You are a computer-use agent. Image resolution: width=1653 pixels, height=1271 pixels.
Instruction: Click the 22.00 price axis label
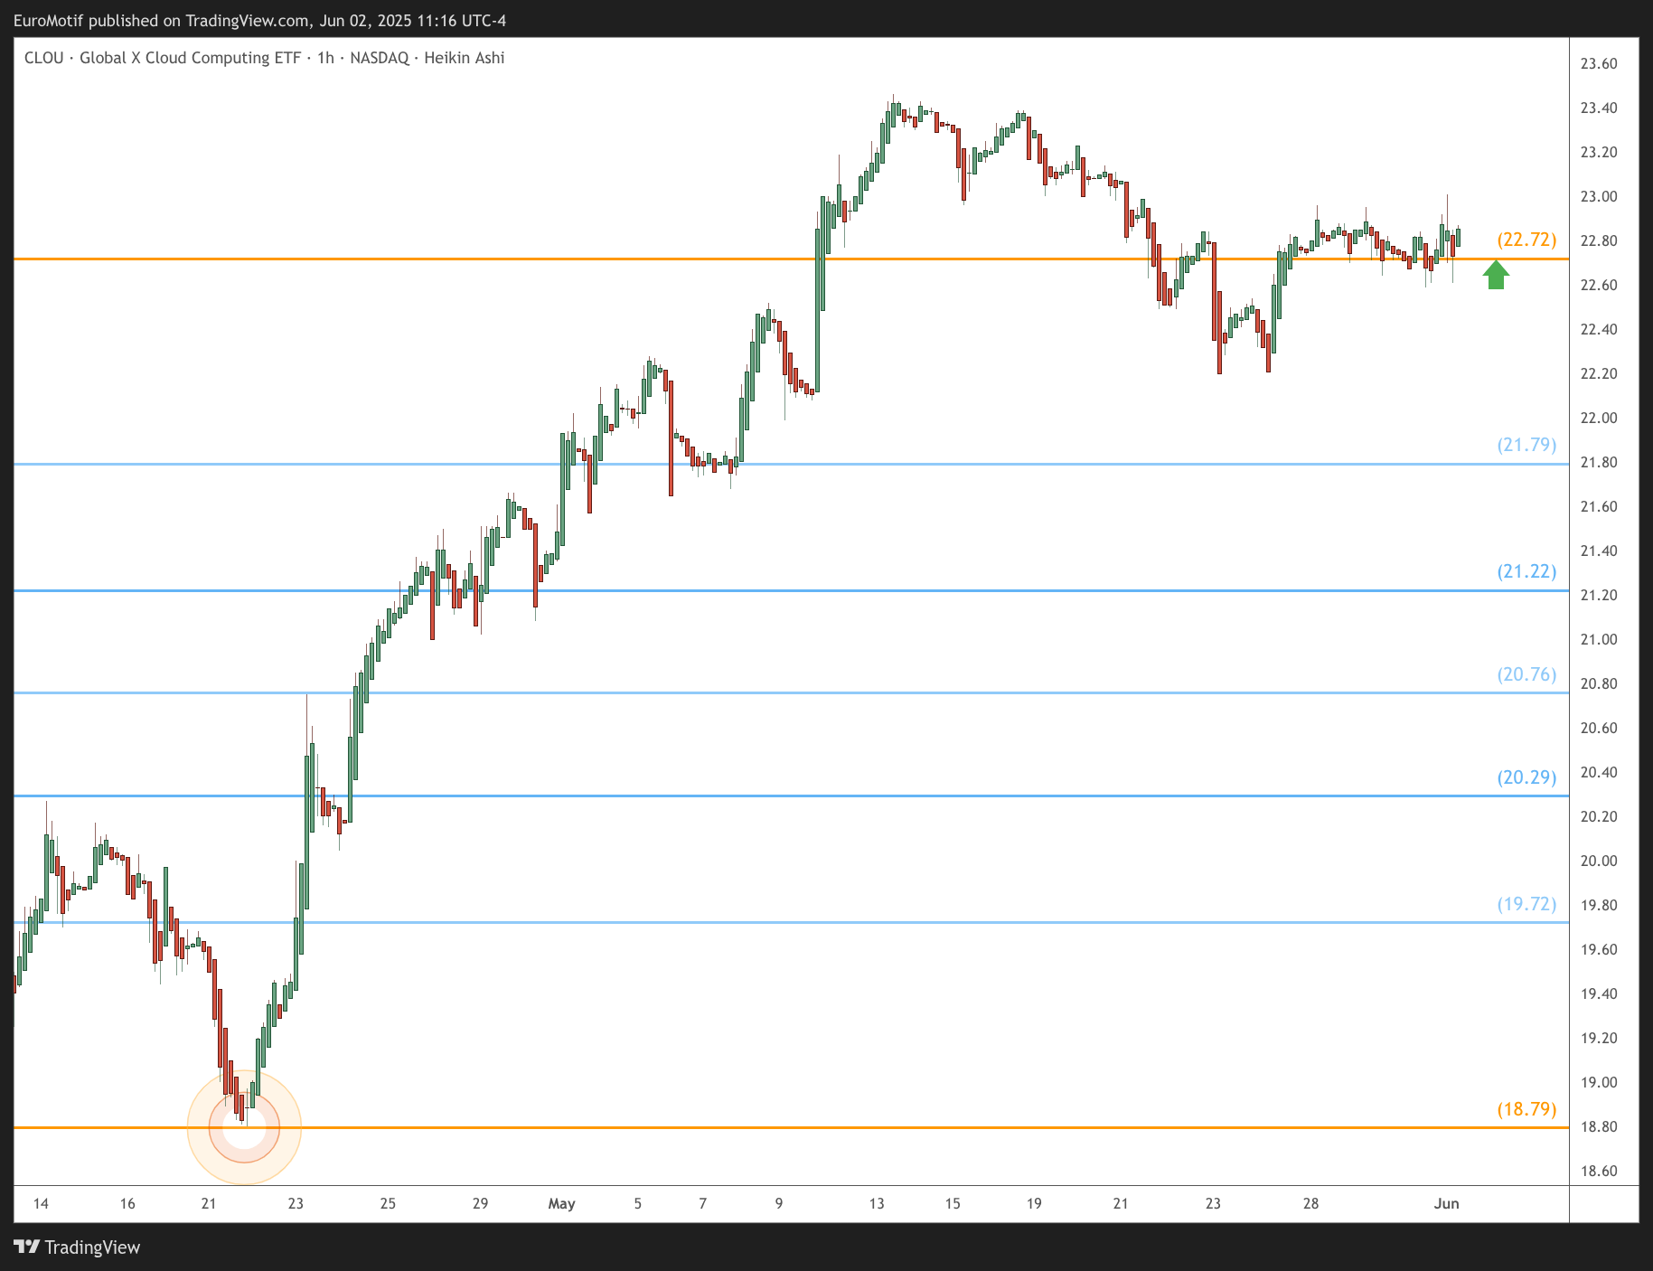(1598, 418)
